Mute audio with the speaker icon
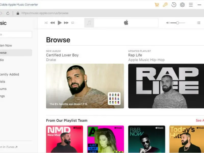The image size is (204, 153). tap(168, 23)
